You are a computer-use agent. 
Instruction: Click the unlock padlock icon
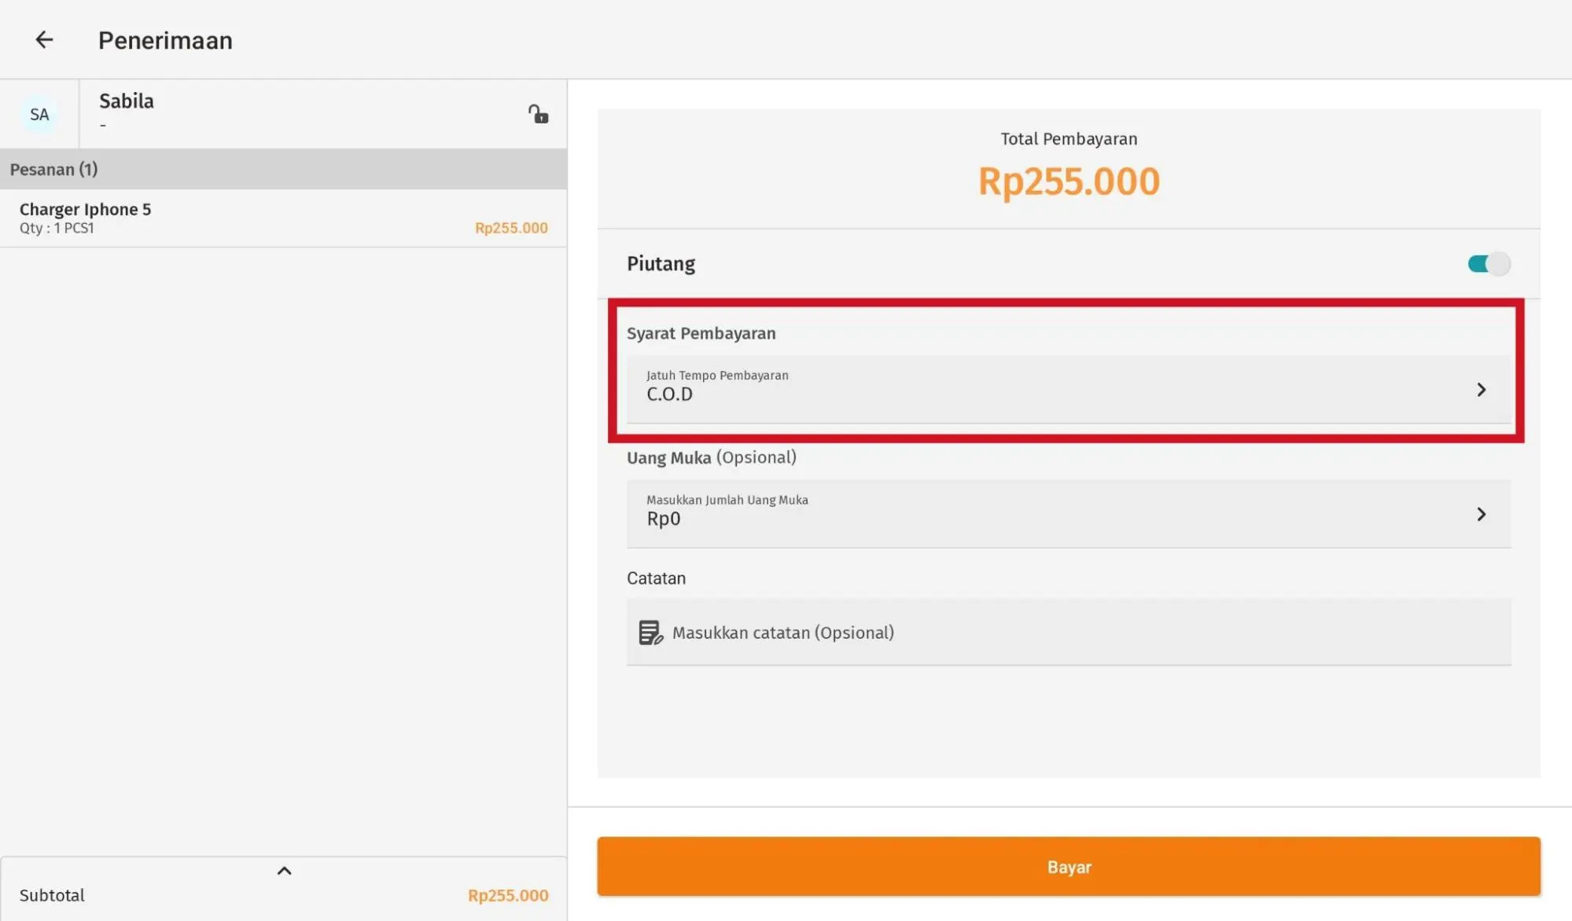pyautogui.click(x=538, y=115)
